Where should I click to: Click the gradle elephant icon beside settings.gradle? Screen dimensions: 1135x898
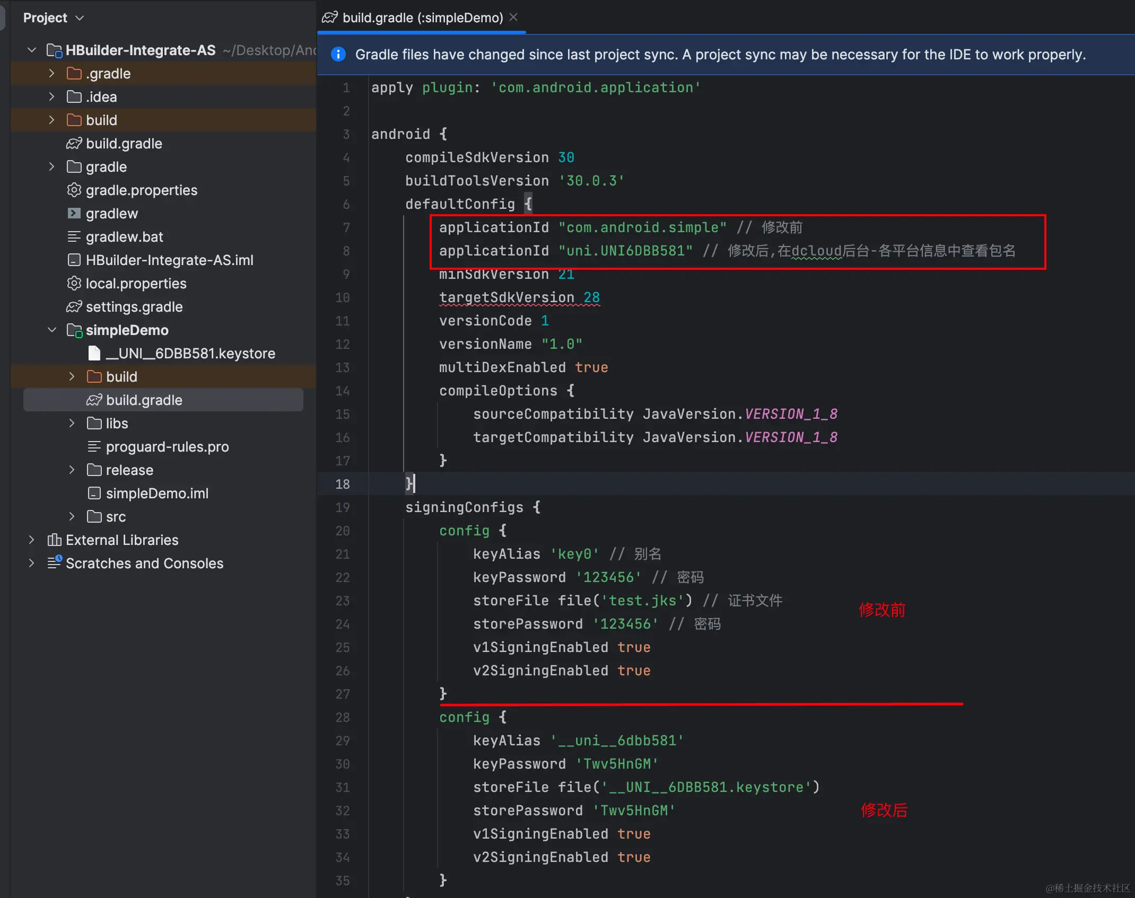pyautogui.click(x=74, y=307)
